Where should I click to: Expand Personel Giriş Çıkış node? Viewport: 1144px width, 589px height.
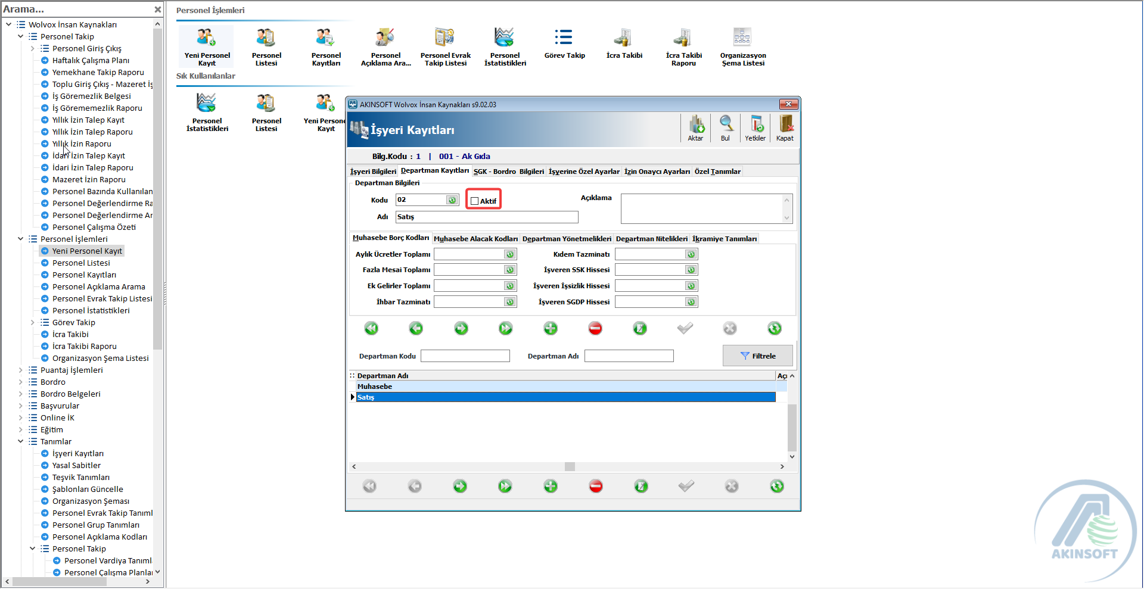pyautogui.click(x=33, y=48)
